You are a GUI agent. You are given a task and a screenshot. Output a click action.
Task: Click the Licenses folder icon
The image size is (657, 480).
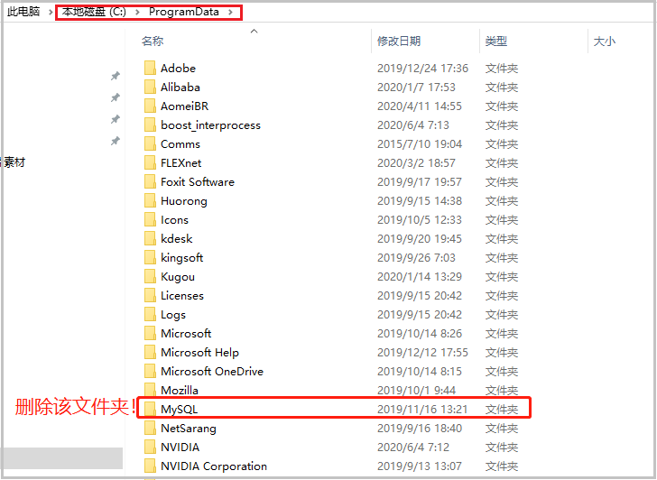(150, 295)
